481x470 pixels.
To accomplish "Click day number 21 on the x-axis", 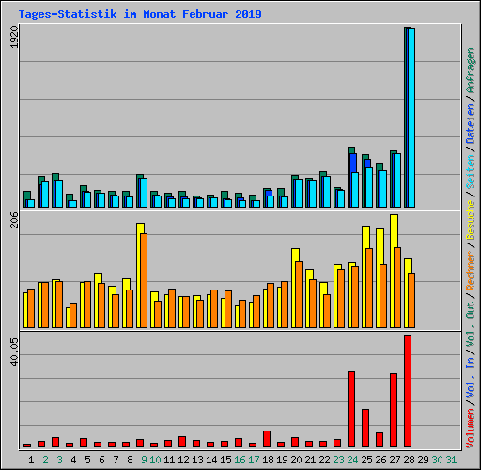I will point(310,460).
